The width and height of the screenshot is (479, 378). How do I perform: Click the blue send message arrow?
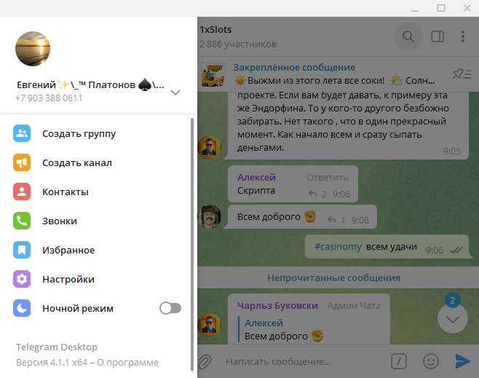(462, 361)
